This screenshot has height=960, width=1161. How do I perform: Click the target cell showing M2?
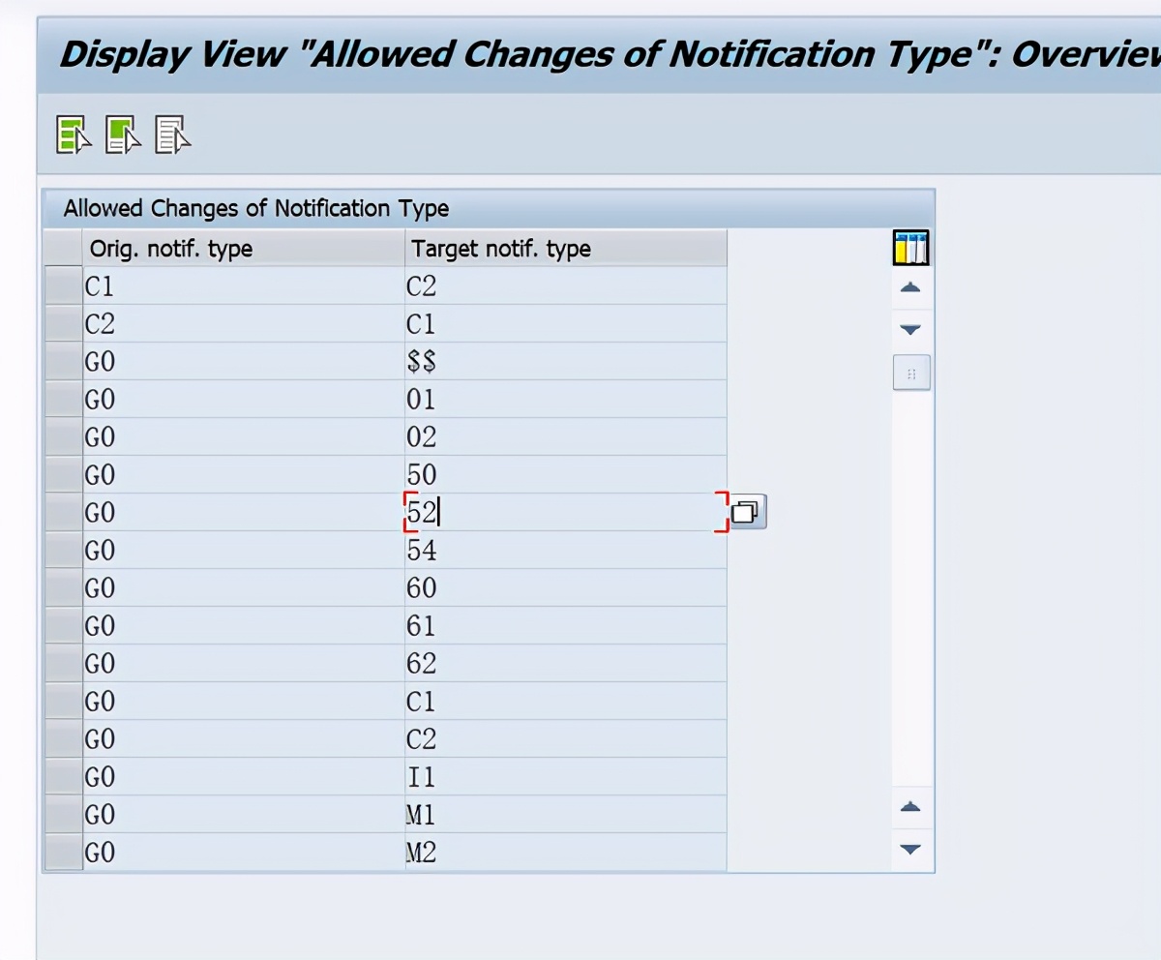pyautogui.click(x=566, y=853)
